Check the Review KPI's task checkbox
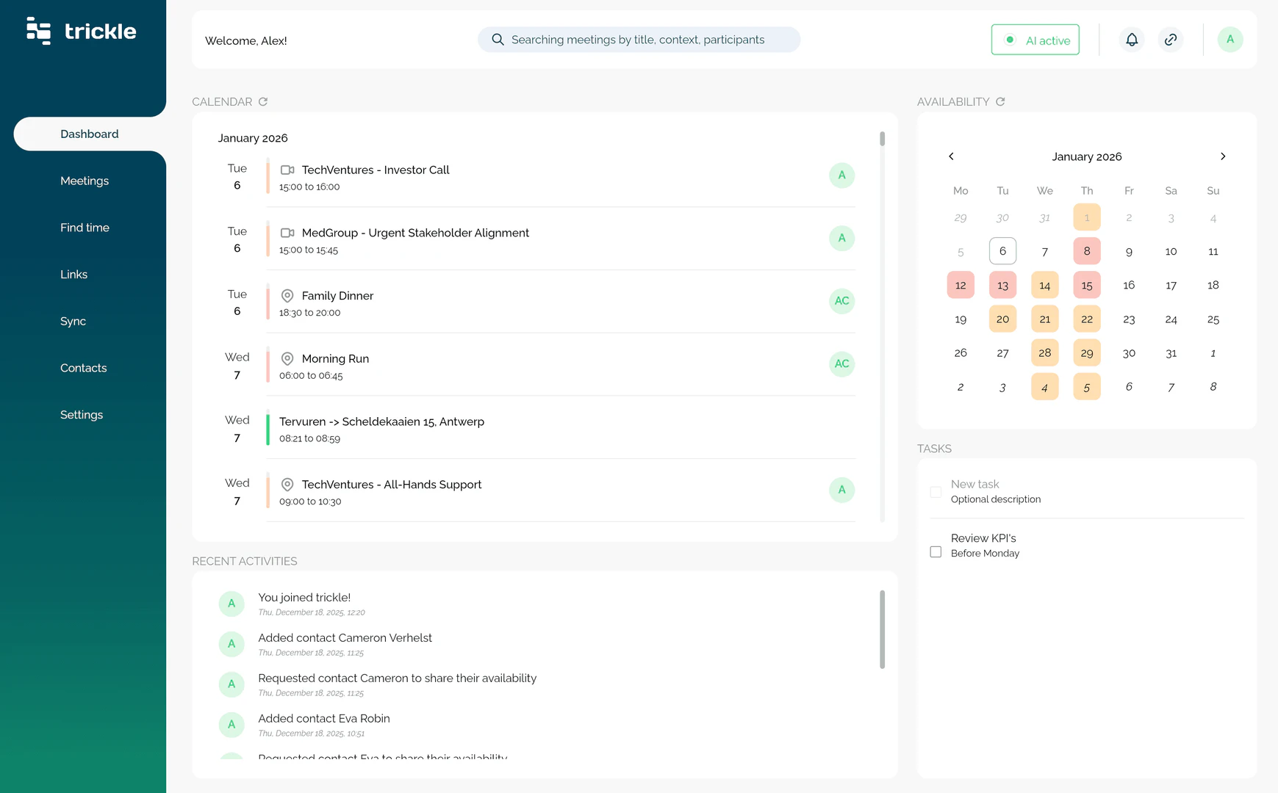Screen dimensions: 1278x793 [x=936, y=551]
